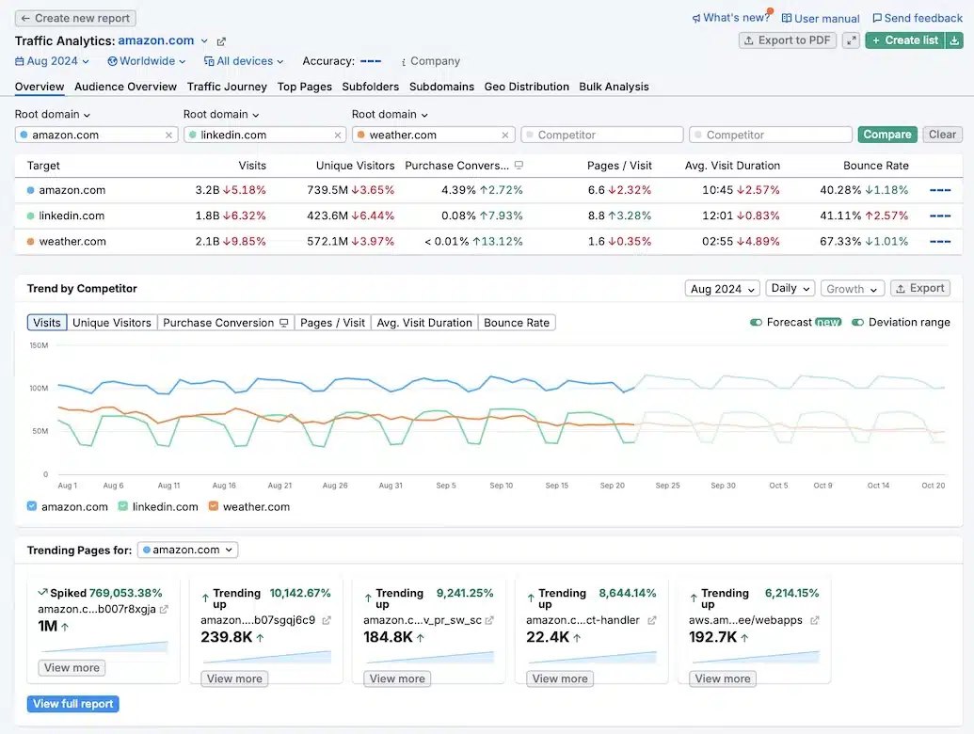Click the fullscreen expand icon beside Export to PDF
This screenshot has width=974, height=734.
[x=851, y=40]
